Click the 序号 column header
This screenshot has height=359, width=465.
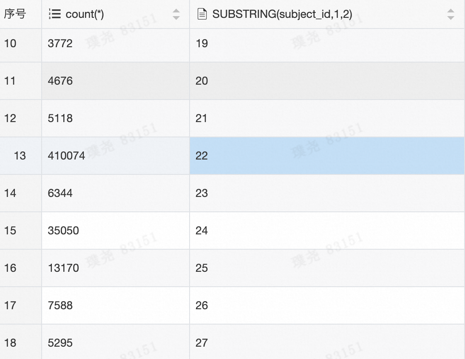(x=15, y=14)
